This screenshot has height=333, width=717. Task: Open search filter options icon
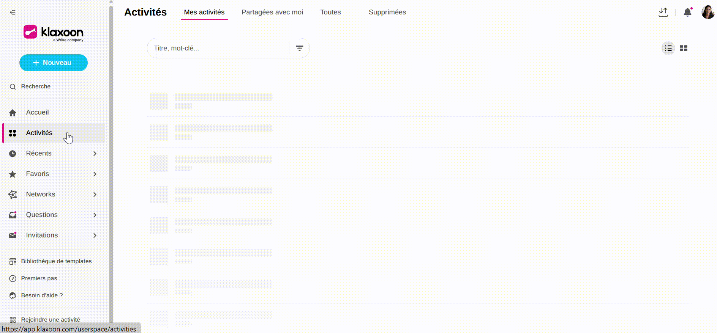(299, 48)
